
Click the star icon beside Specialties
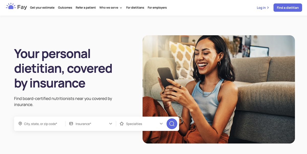click(x=122, y=124)
